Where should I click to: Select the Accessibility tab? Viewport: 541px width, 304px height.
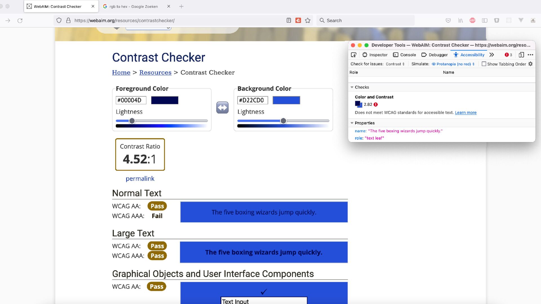click(469, 55)
